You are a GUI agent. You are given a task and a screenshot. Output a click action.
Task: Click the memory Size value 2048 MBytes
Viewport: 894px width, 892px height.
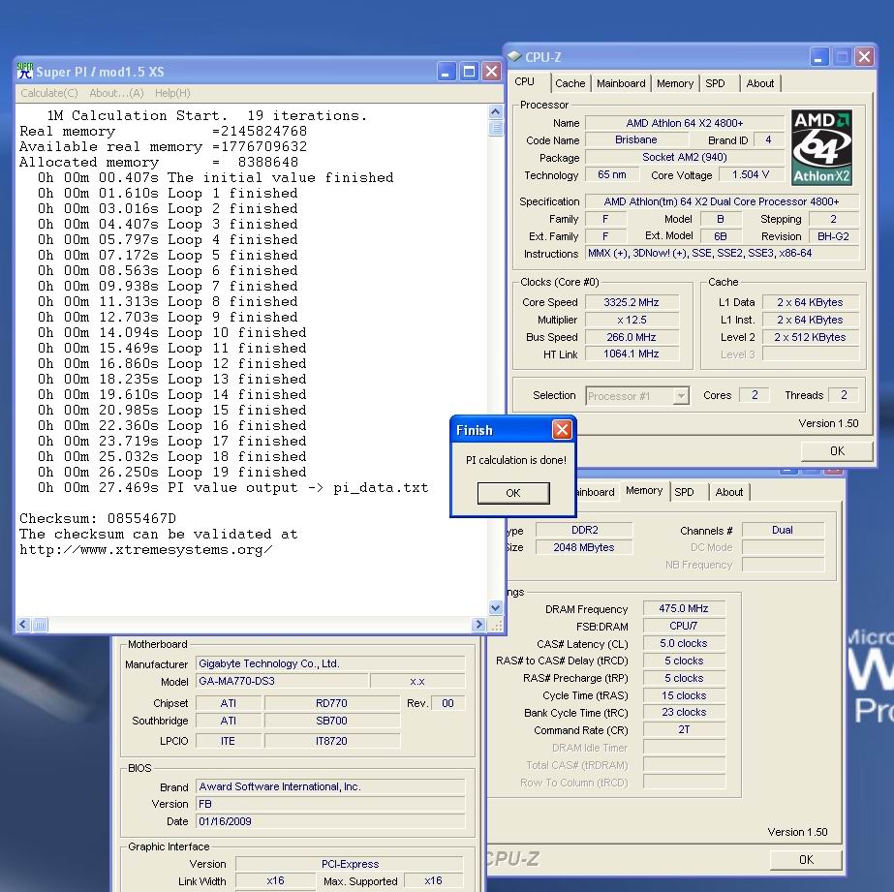click(584, 547)
